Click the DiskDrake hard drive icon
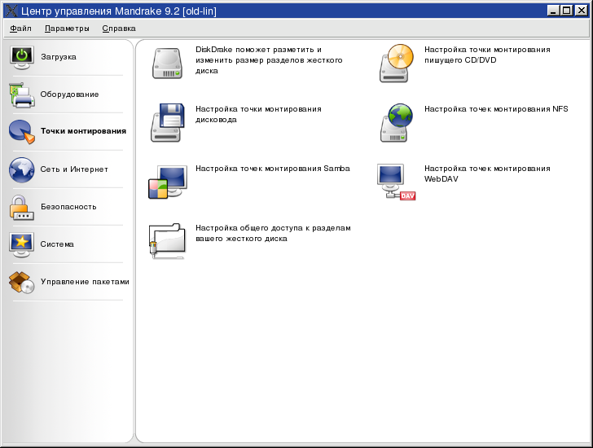Viewport: 593px width, 448px height. 168,64
